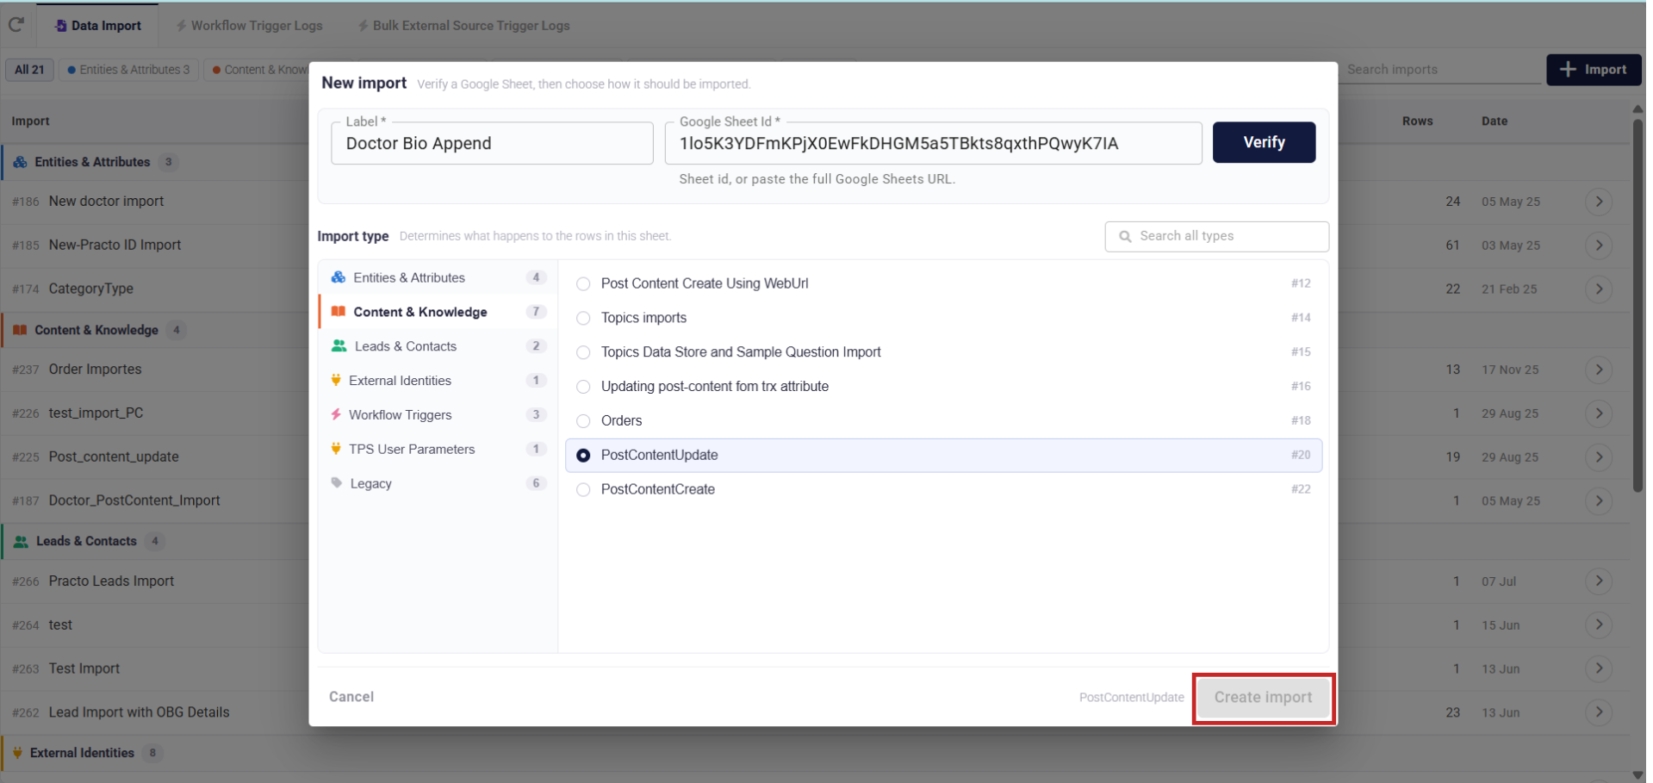The height and width of the screenshot is (783, 1653).
Task: Click the Search all types field
Action: (1216, 236)
